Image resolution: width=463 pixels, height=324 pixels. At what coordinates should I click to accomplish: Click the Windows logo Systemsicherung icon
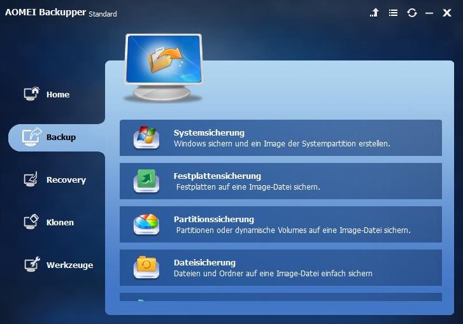tap(146, 137)
